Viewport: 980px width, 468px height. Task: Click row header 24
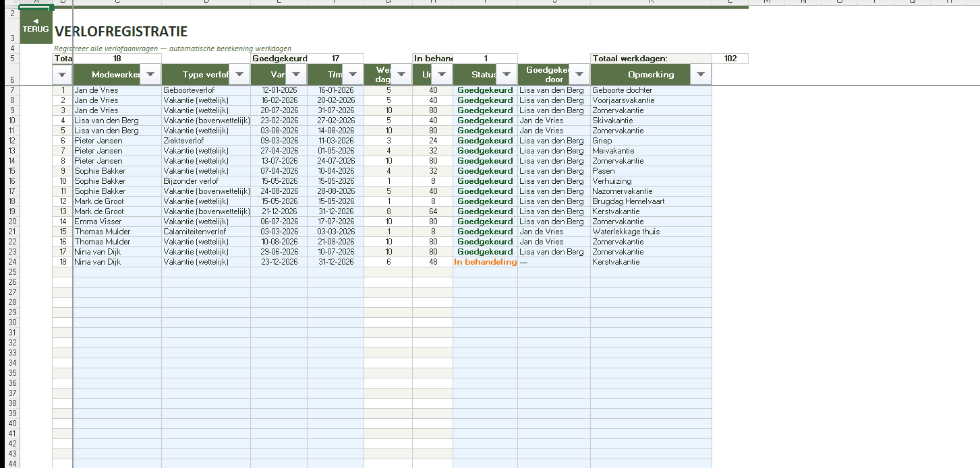(10, 262)
